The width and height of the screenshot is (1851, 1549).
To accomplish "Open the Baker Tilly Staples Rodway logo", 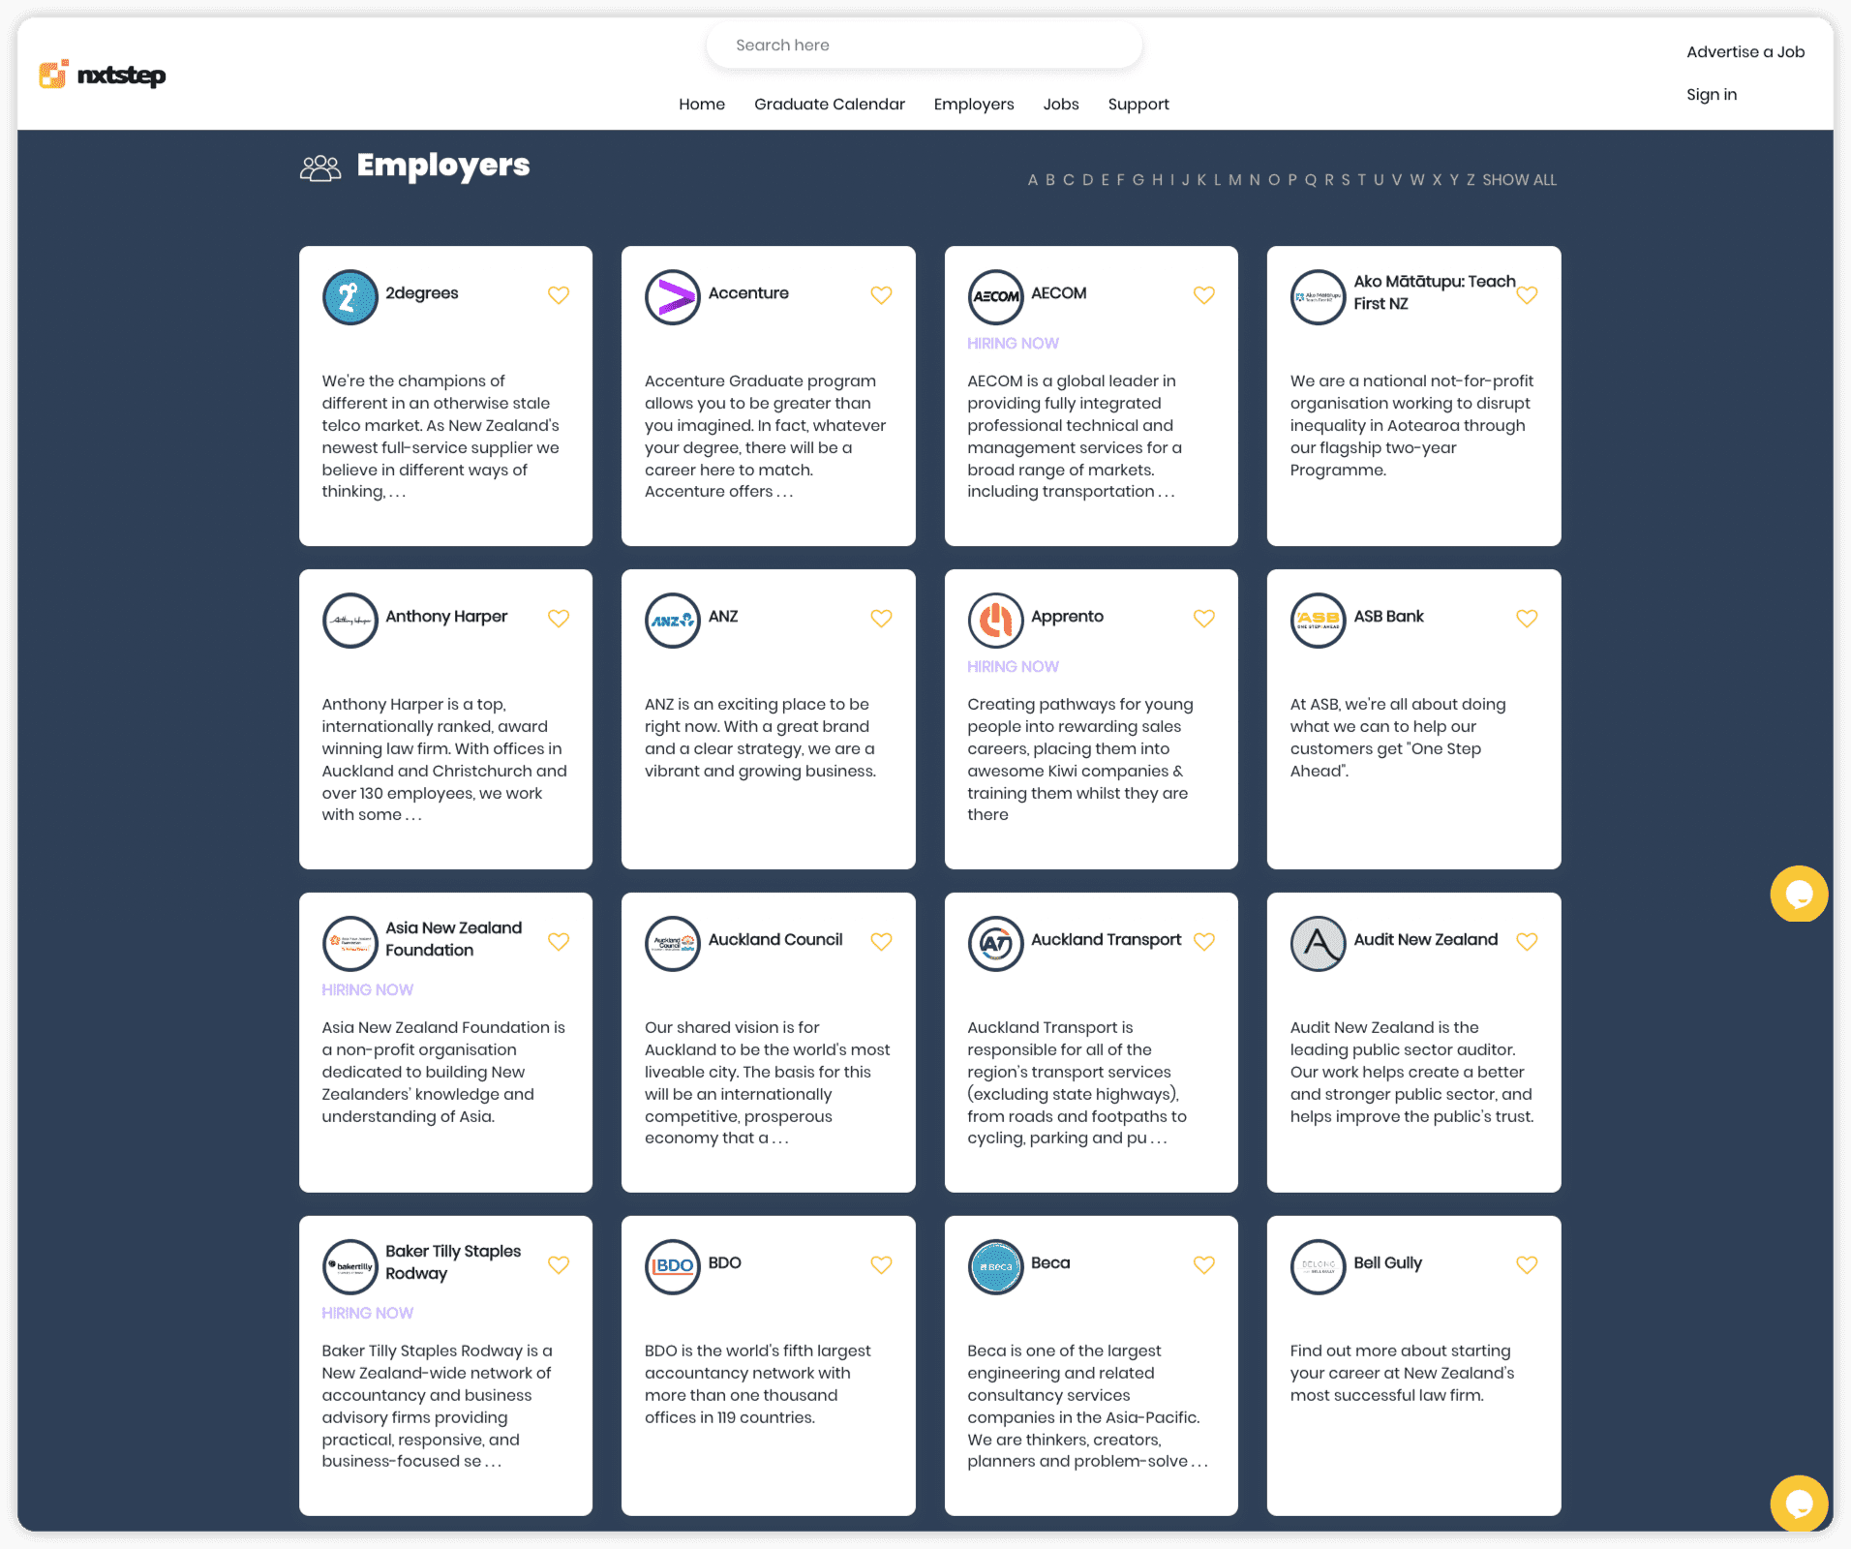I will point(349,1267).
